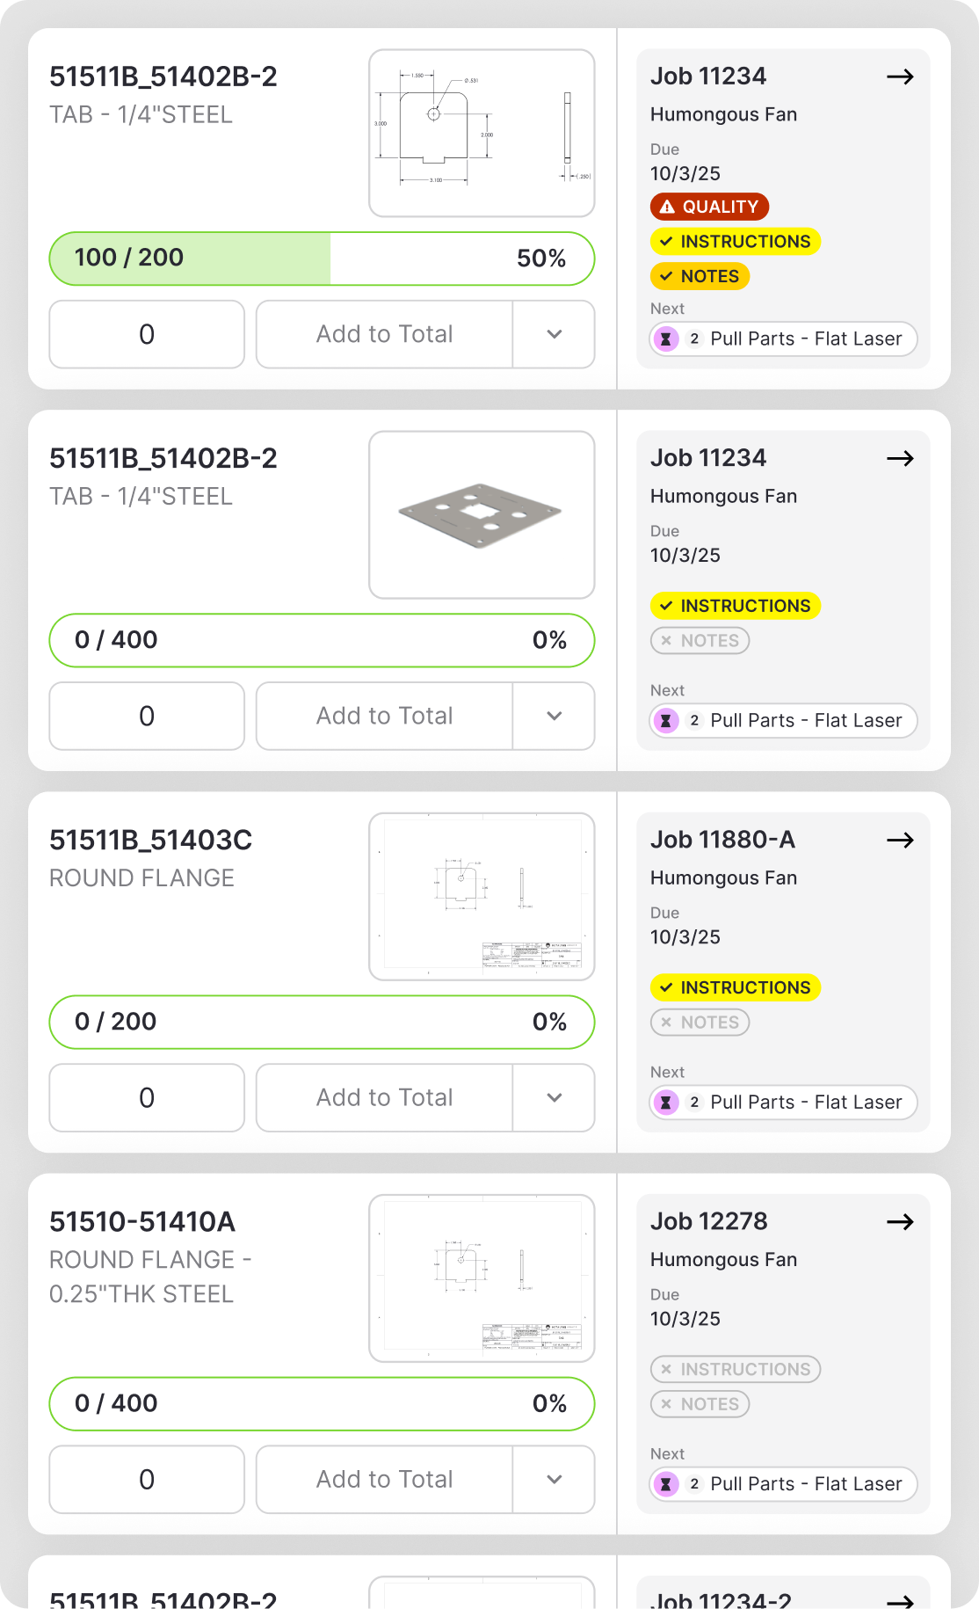This screenshot has height=1609, width=979.
Task: Click the hourglass icon in the Job 12278 Next step
Action: coord(666,1484)
